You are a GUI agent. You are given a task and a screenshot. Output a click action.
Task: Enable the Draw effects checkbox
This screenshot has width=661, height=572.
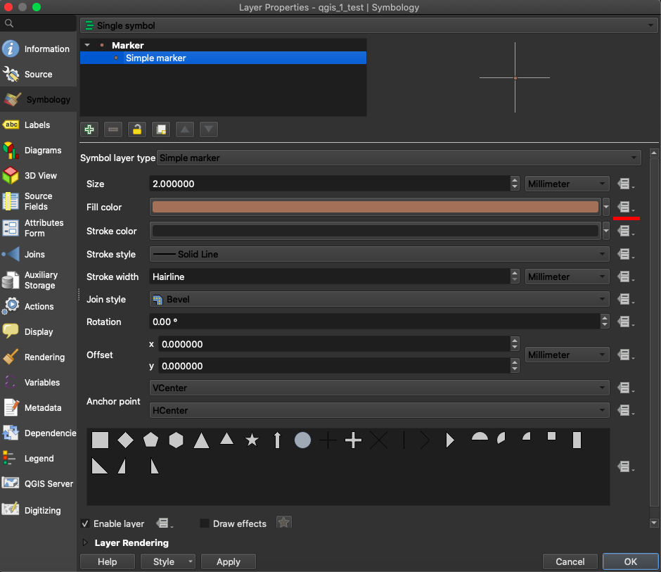[205, 523]
